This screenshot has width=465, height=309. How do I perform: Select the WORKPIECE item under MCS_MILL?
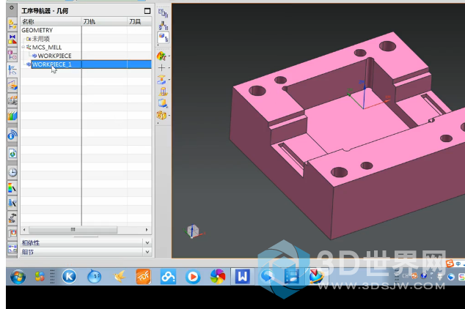coord(54,56)
